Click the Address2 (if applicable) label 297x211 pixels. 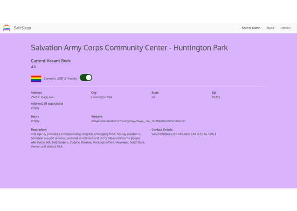tap(47, 103)
